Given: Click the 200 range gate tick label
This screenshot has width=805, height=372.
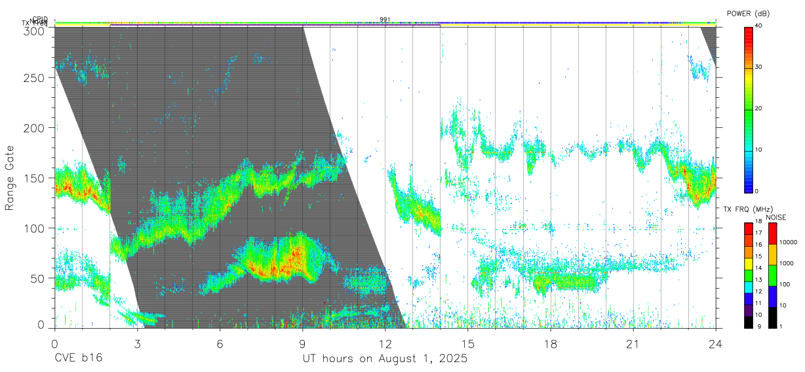Looking at the screenshot, I should pos(35,128).
